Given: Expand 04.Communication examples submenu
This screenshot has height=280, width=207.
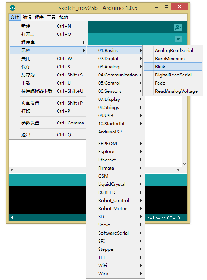Looking at the screenshot, I should coord(115,75).
